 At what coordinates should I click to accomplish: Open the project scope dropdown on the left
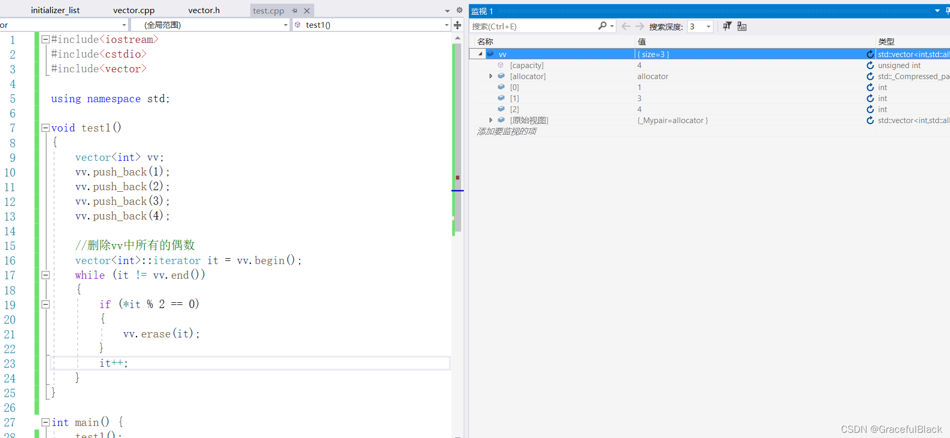coord(124,25)
